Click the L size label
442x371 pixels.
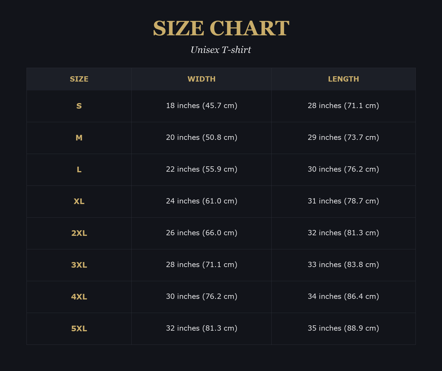tap(79, 170)
